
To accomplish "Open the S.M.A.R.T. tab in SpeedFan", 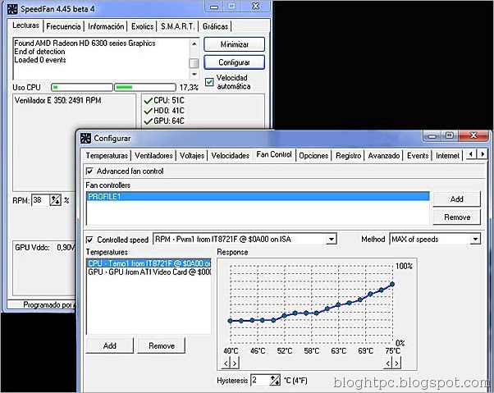I will [x=178, y=26].
